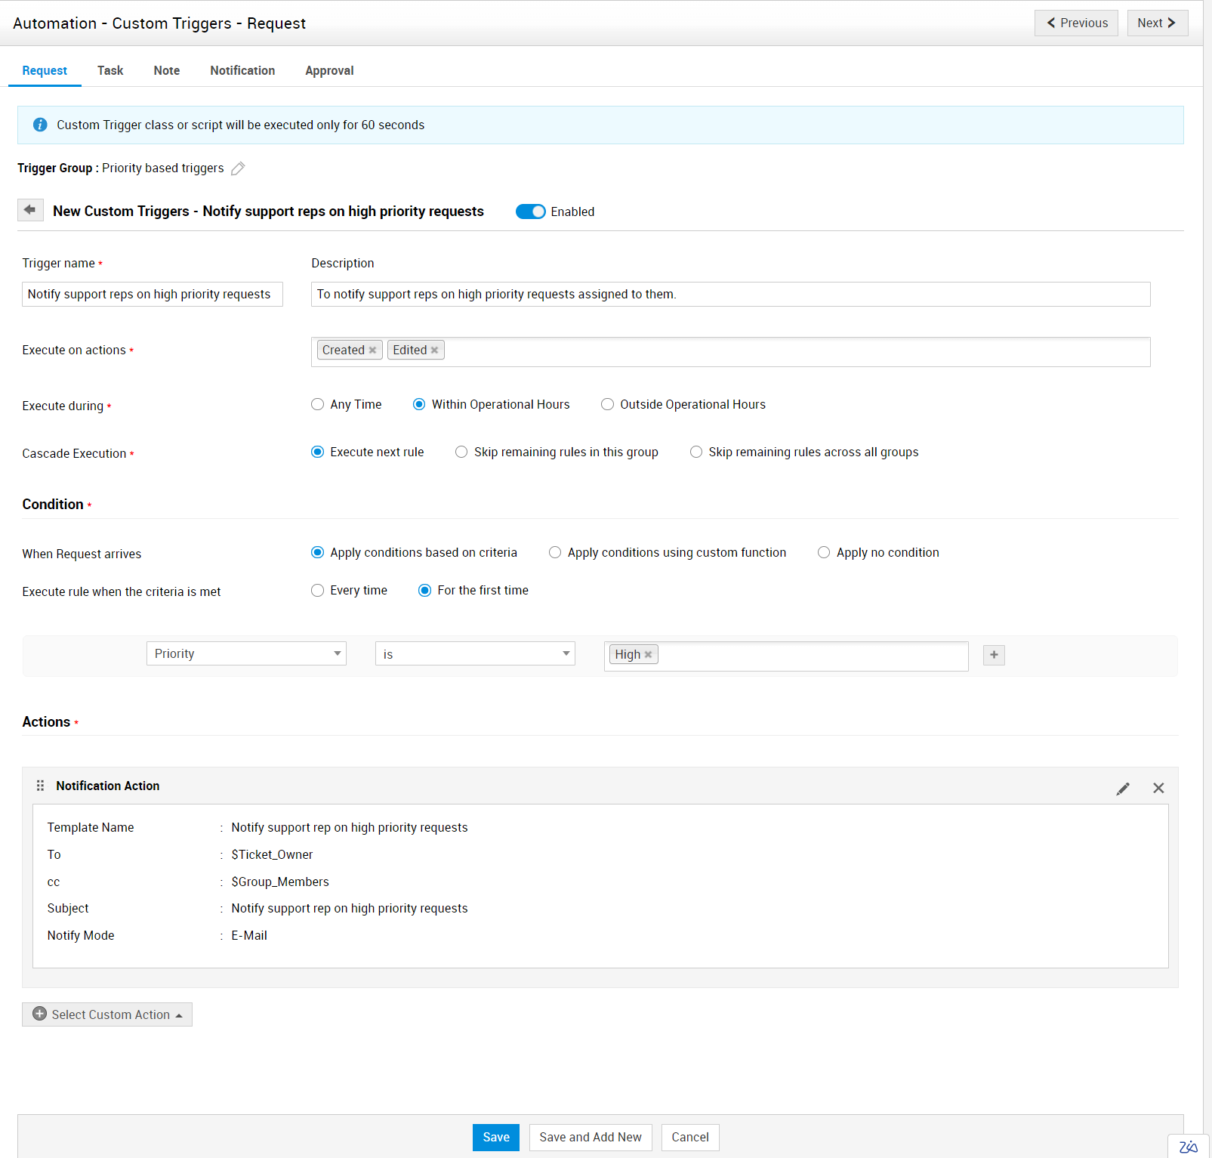Remove the Edited action tag
1212x1158 pixels.
[434, 350]
